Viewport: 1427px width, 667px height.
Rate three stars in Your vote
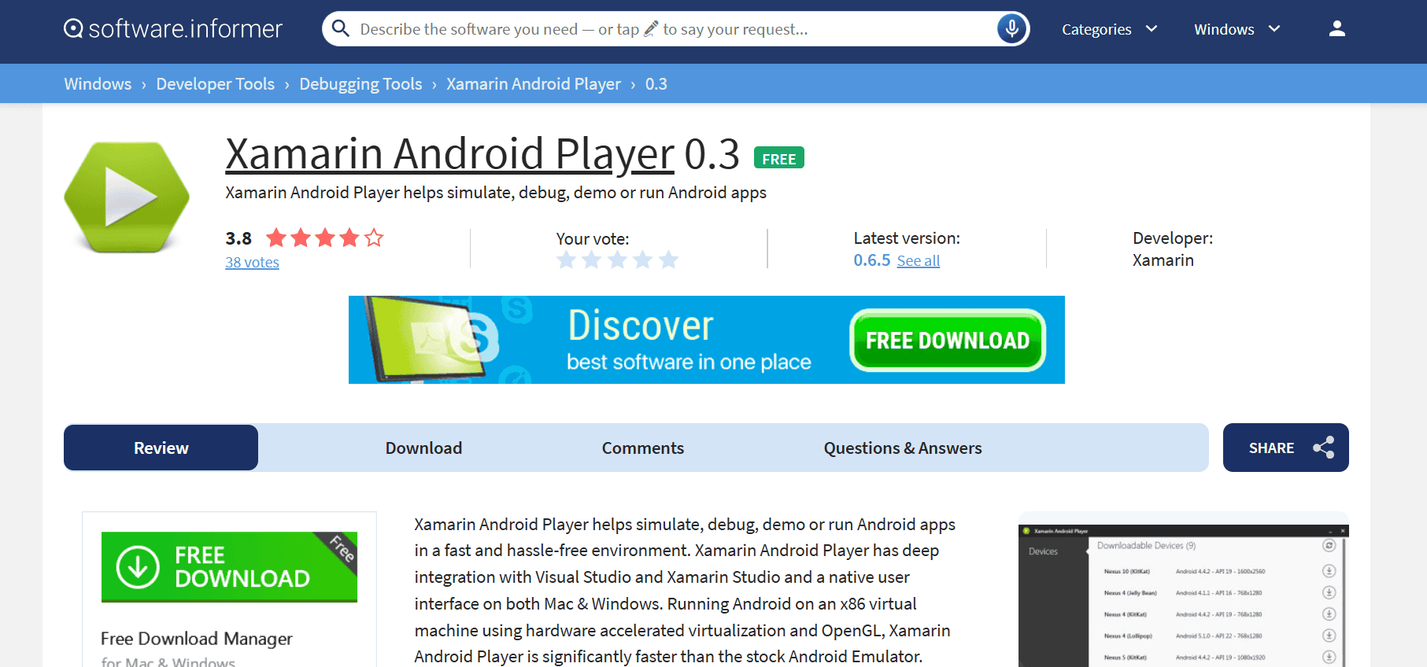(x=618, y=260)
